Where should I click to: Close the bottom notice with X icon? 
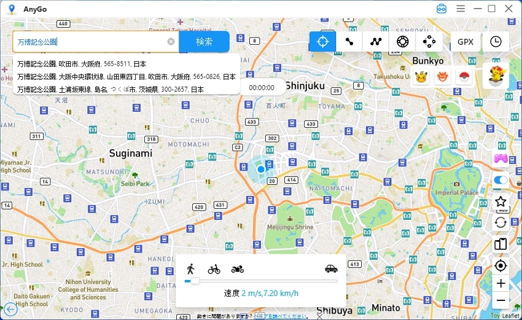coord(319,316)
